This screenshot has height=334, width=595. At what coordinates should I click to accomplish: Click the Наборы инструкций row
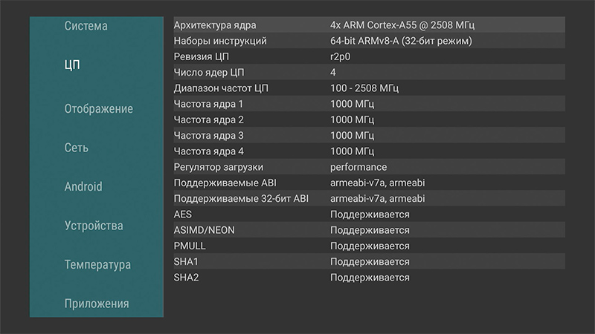coord(368,41)
